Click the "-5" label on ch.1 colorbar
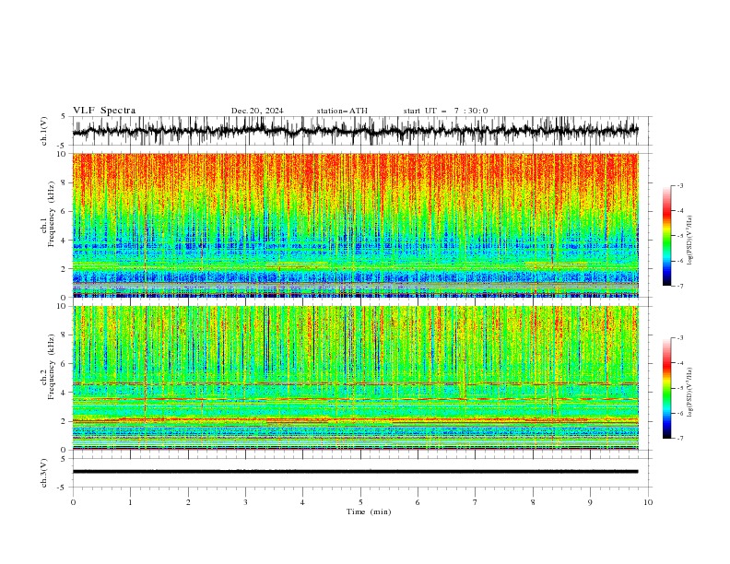 (x=679, y=236)
